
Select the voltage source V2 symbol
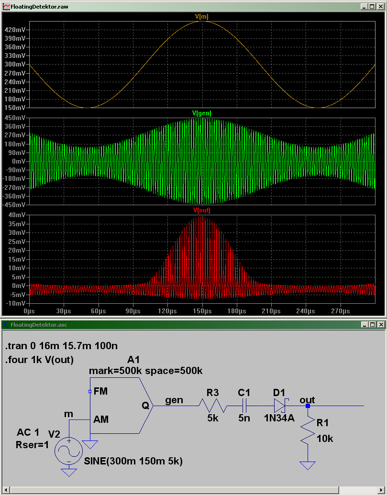69,451
